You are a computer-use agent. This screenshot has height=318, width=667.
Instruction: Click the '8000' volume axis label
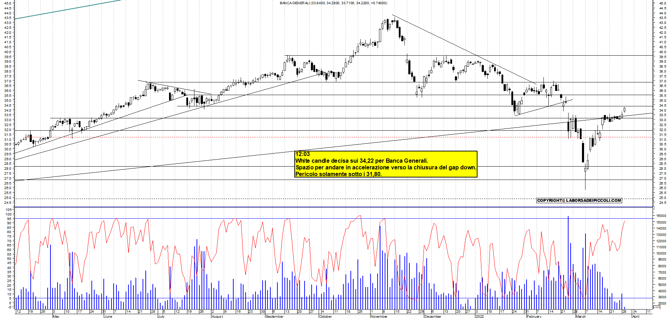pos(662,266)
